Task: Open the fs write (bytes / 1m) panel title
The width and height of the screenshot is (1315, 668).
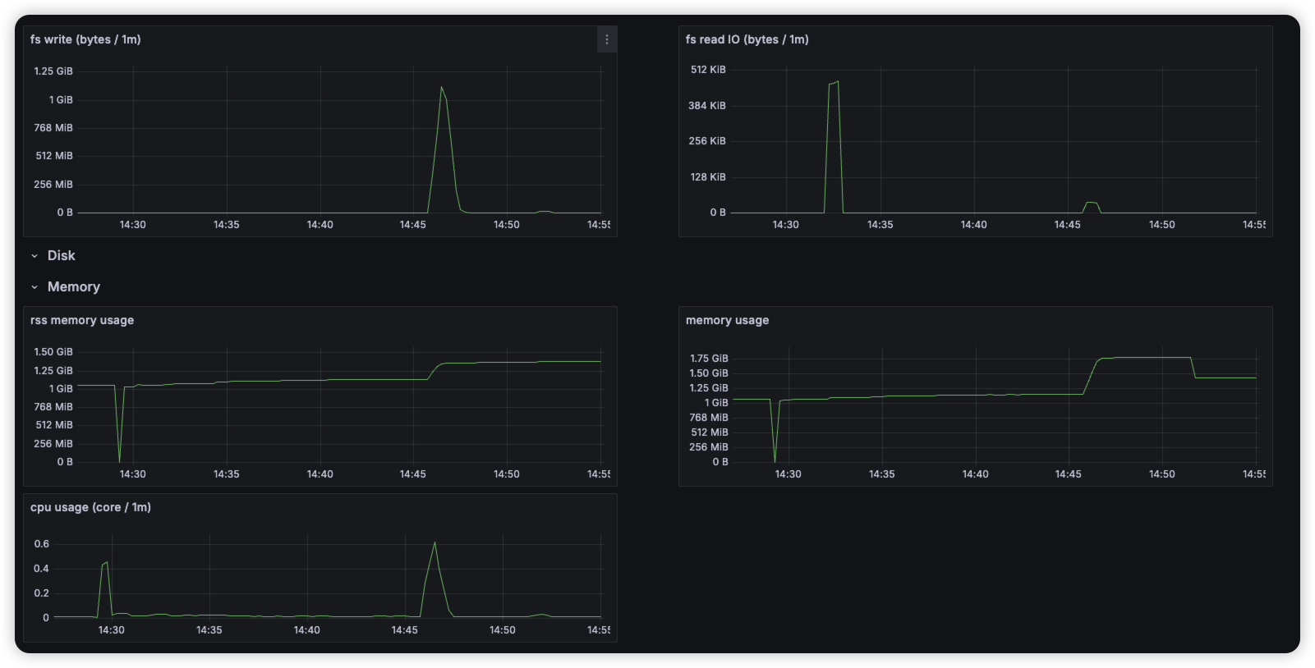Action: [85, 39]
